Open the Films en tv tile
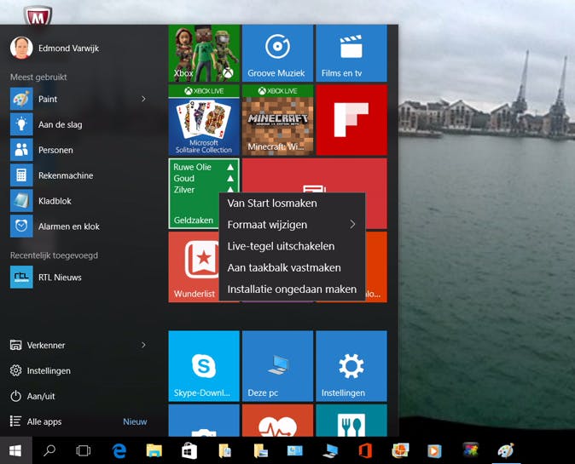The height and width of the screenshot is (464, 575). pos(351,52)
